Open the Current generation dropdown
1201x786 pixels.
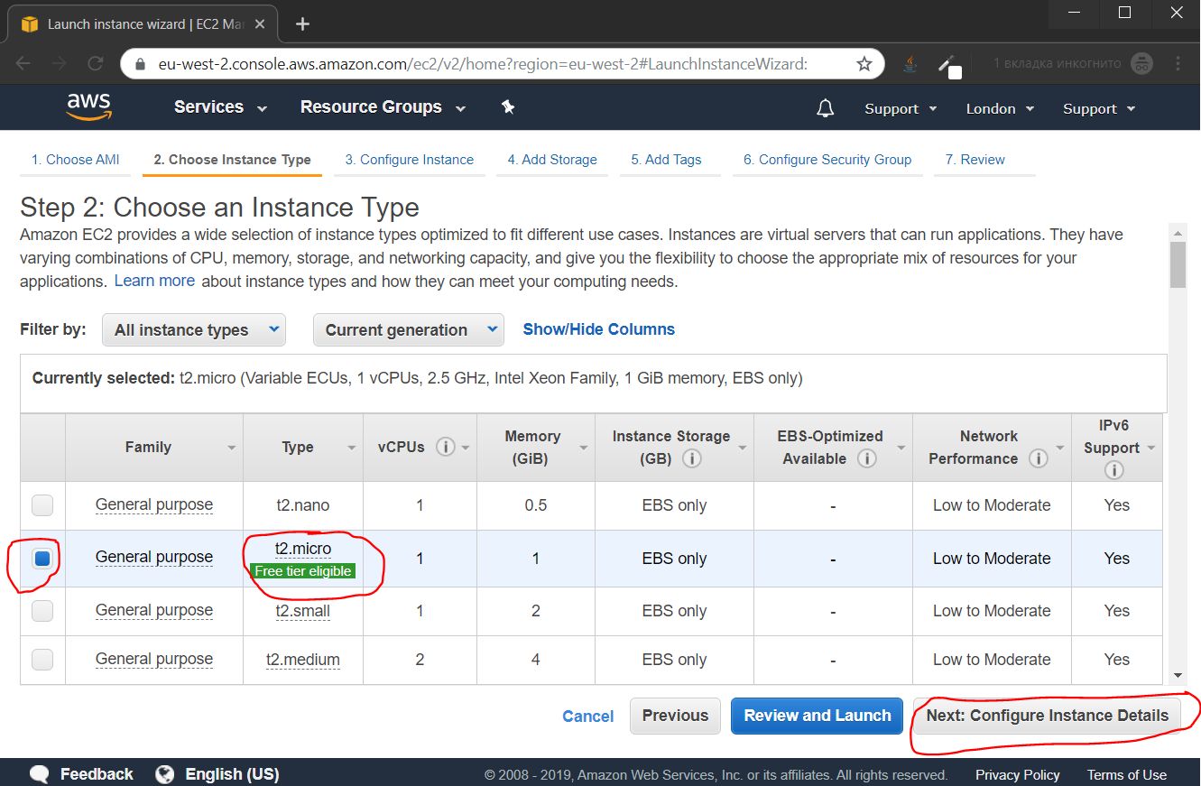pyautogui.click(x=408, y=329)
